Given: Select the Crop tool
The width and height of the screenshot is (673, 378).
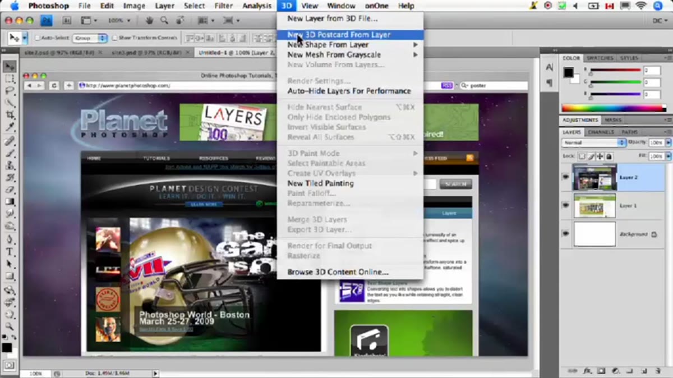Looking at the screenshot, I should click(x=10, y=114).
